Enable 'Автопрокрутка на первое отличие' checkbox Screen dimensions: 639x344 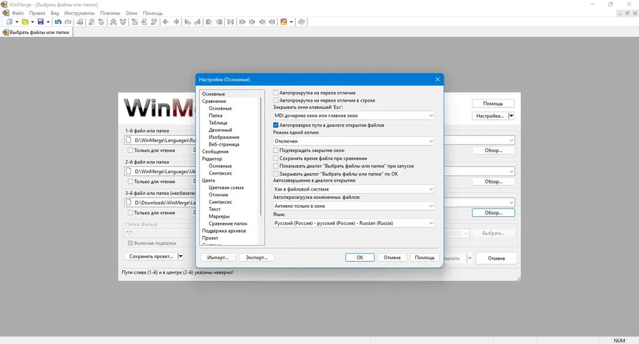coord(276,93)
